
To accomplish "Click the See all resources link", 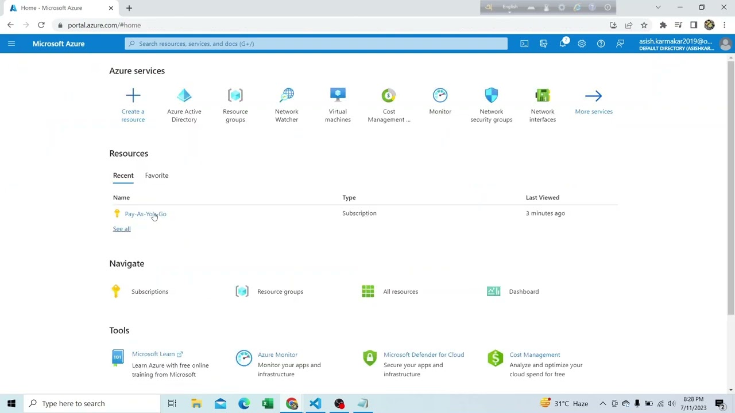I will (122, 229).
